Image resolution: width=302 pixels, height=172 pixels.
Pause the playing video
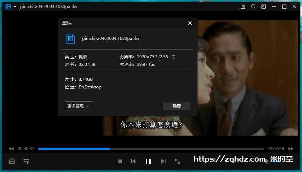(148, 161)
